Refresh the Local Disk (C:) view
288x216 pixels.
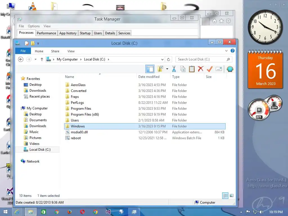168,59
